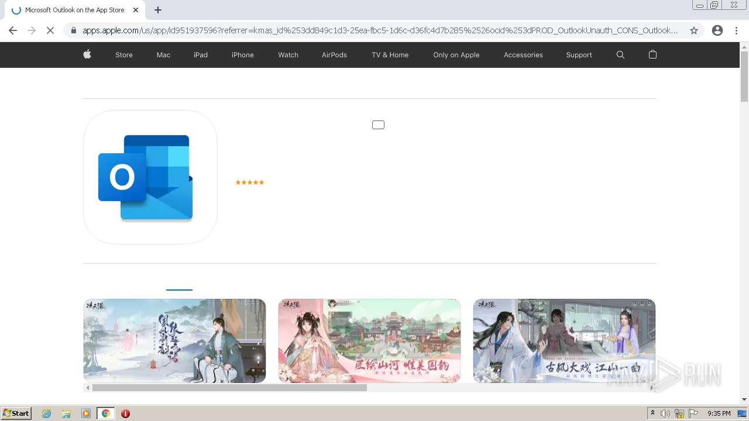Stop loading the page
The image size is (749, 421).
click(x=50, y=30)
